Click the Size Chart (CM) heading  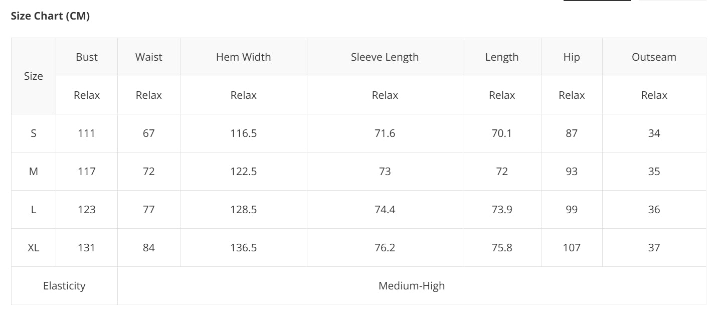pos(50,16)
